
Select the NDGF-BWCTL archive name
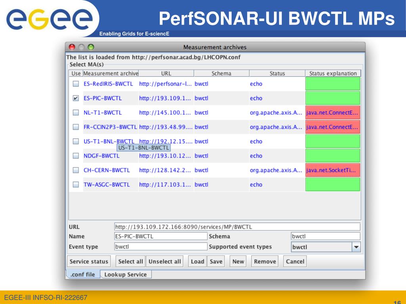point(101,156)
